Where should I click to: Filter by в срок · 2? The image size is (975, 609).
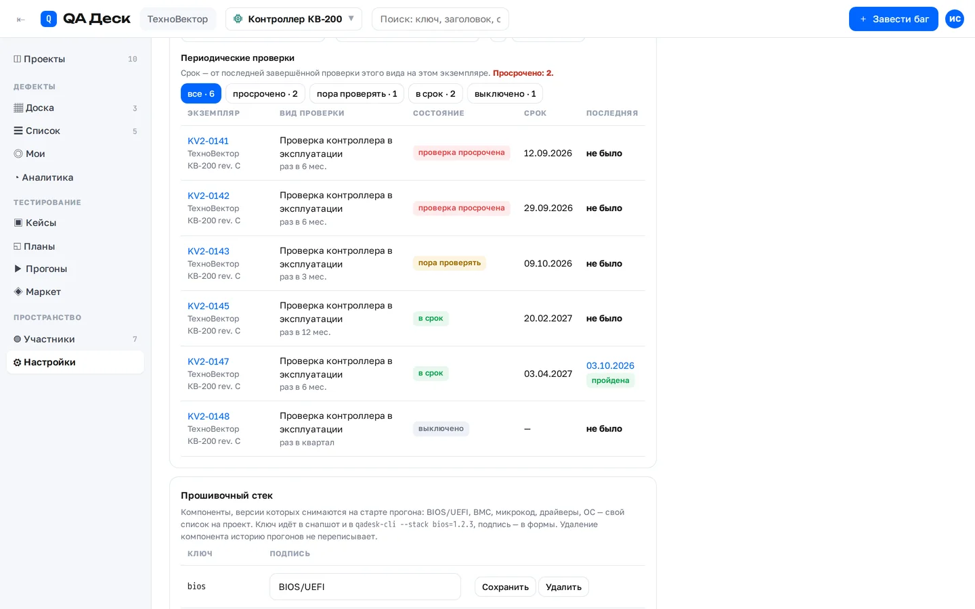[x=435, y=94]
